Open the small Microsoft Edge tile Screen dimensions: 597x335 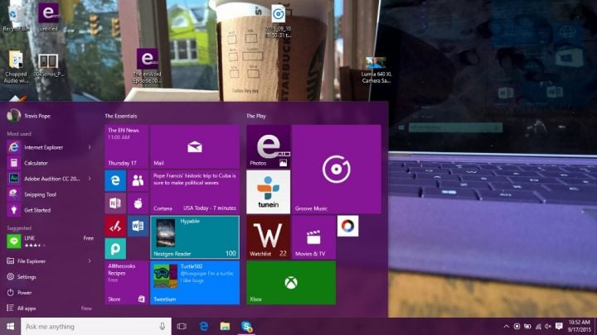(x=115, y=180)
